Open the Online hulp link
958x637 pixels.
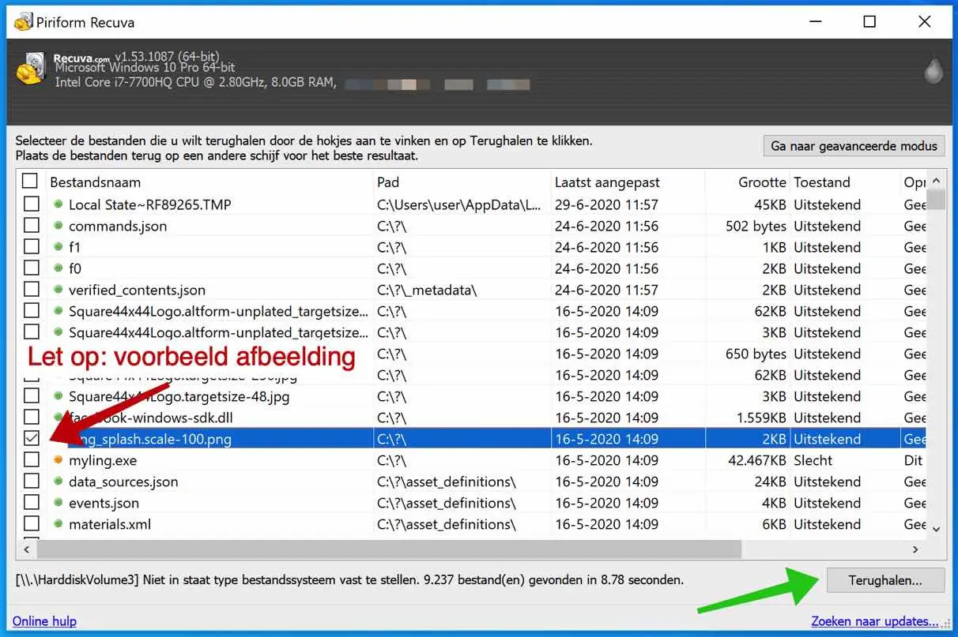click(44, 621)
